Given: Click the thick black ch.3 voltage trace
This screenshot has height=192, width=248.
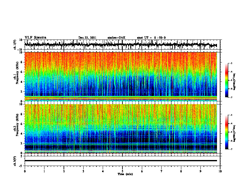Looking at the screenshot, I should point(121,161).
